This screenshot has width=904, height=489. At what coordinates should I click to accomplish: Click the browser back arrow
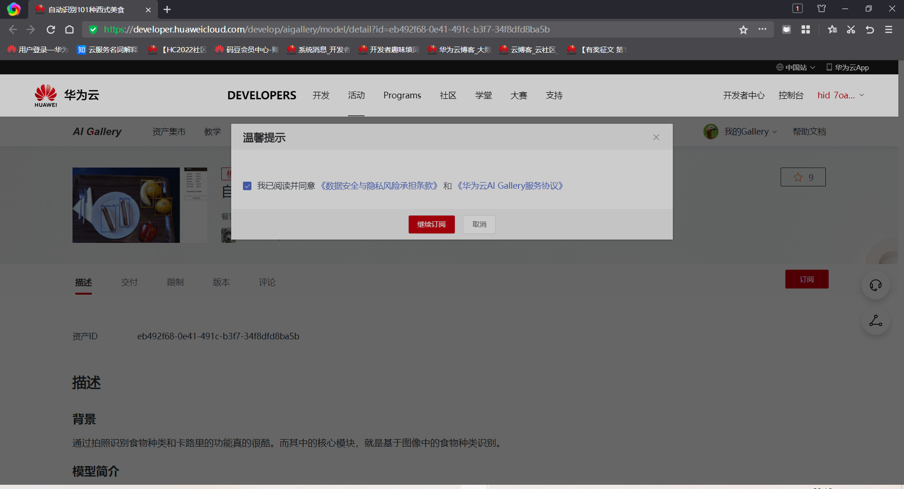click(x=13, y=30)
